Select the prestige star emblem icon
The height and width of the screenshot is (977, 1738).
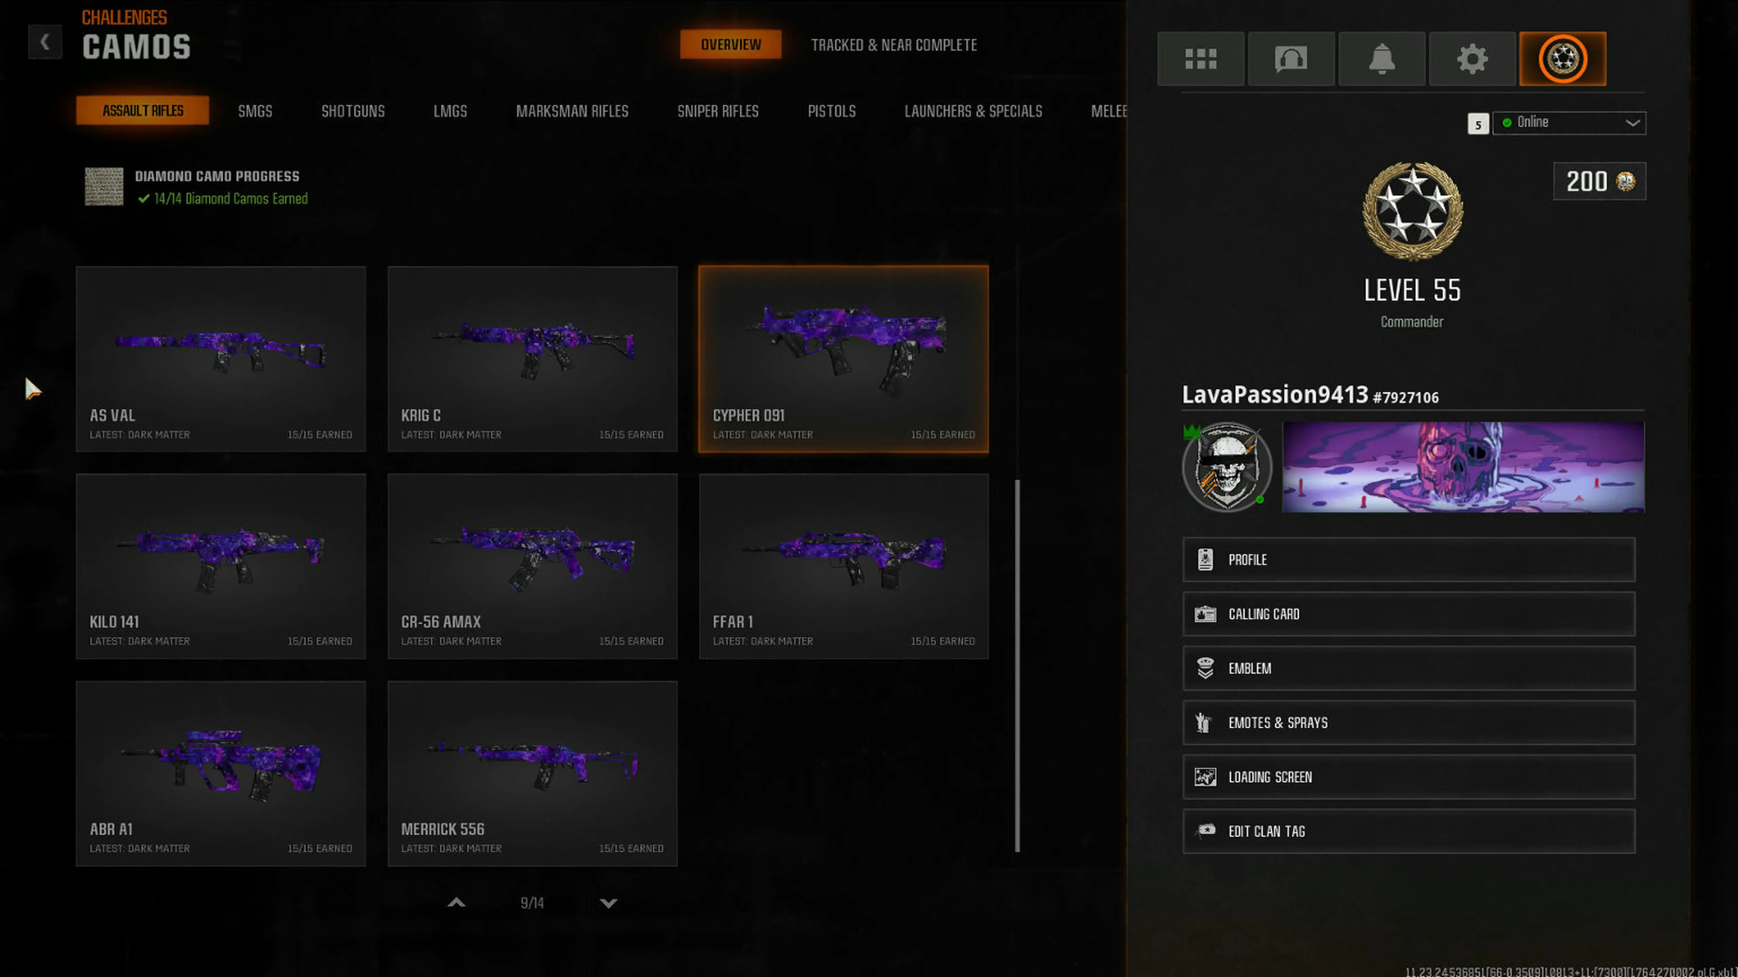point(1563,59)
